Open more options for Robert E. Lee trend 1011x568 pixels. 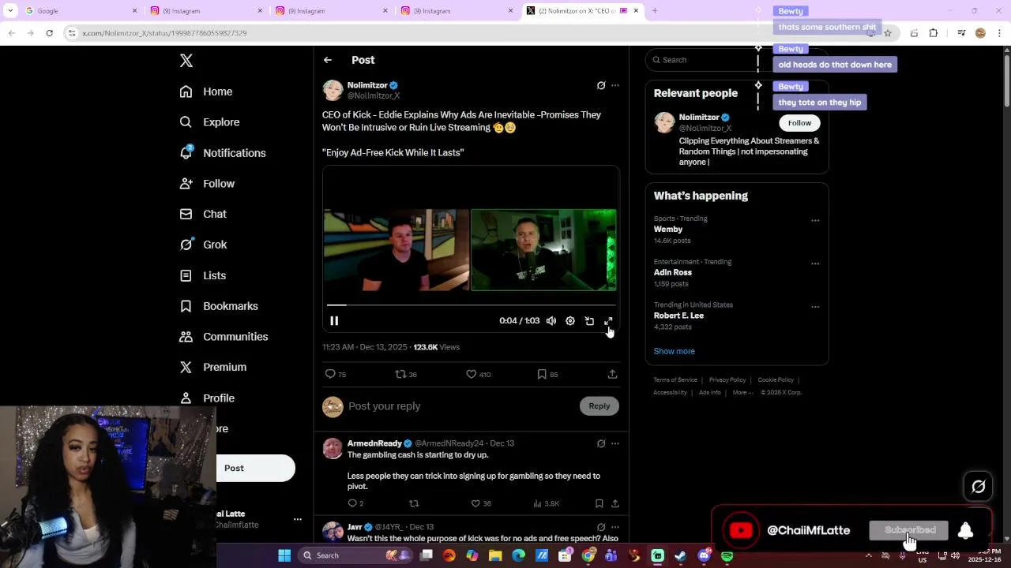[815, 307]
